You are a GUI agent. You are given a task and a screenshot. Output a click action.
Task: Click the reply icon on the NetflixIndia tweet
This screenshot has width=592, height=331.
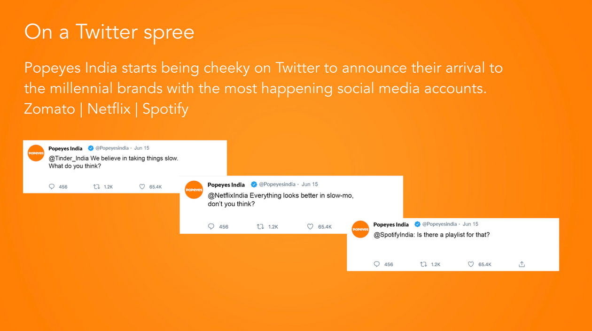point(211,227)
